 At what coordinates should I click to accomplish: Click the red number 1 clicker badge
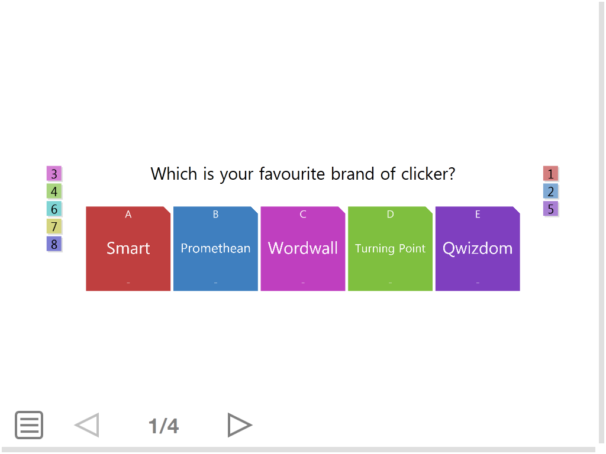(x=551, y=174)
